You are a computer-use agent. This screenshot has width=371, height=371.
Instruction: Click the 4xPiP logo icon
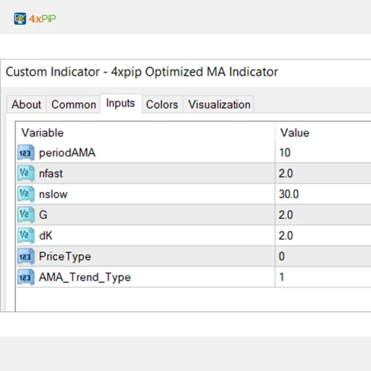[20, 19]
